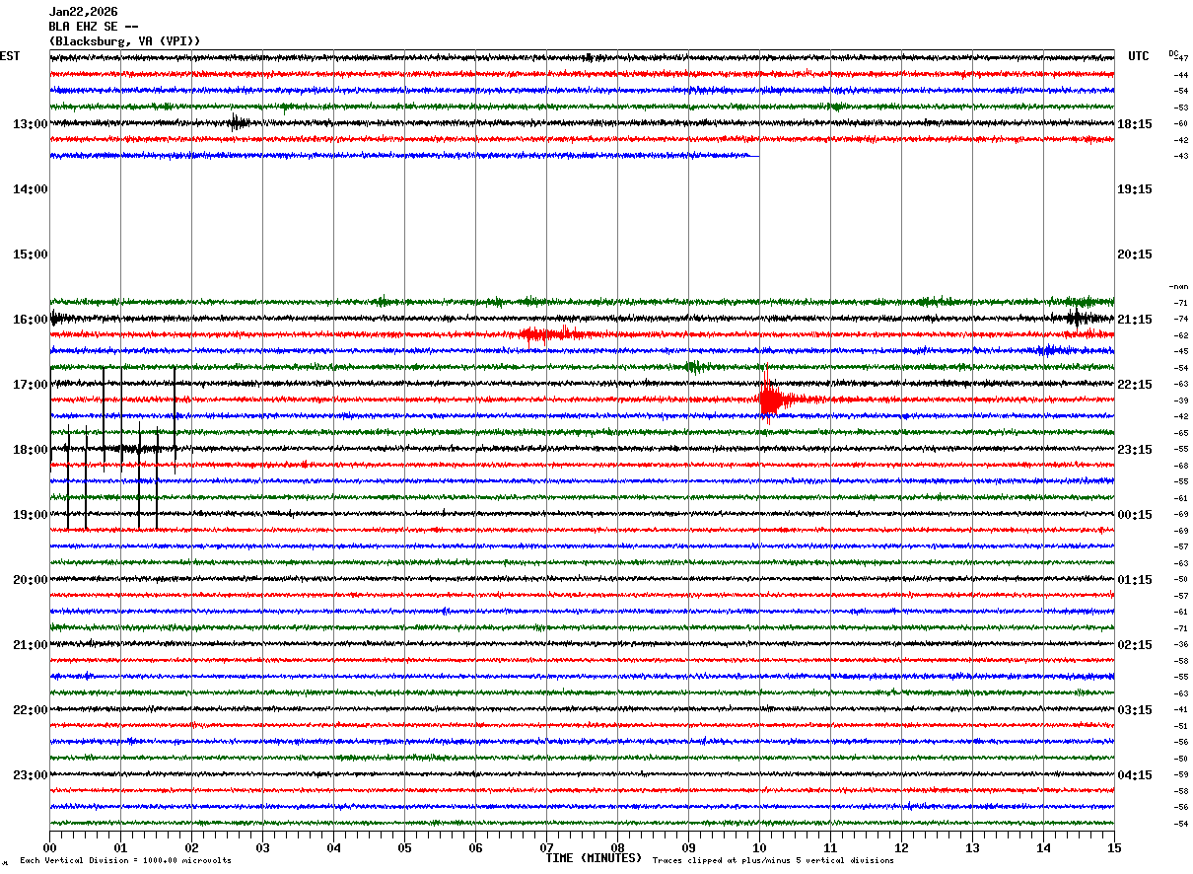Click the 20:00 EST hour marker
This screenshot has height=874, width=1193.
[30, 580]
